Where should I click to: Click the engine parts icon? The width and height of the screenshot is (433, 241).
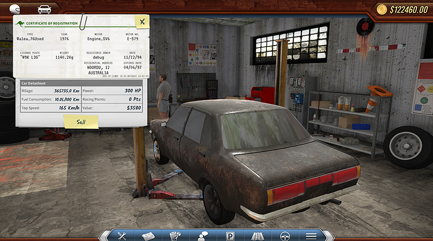[x=176, y=236]
